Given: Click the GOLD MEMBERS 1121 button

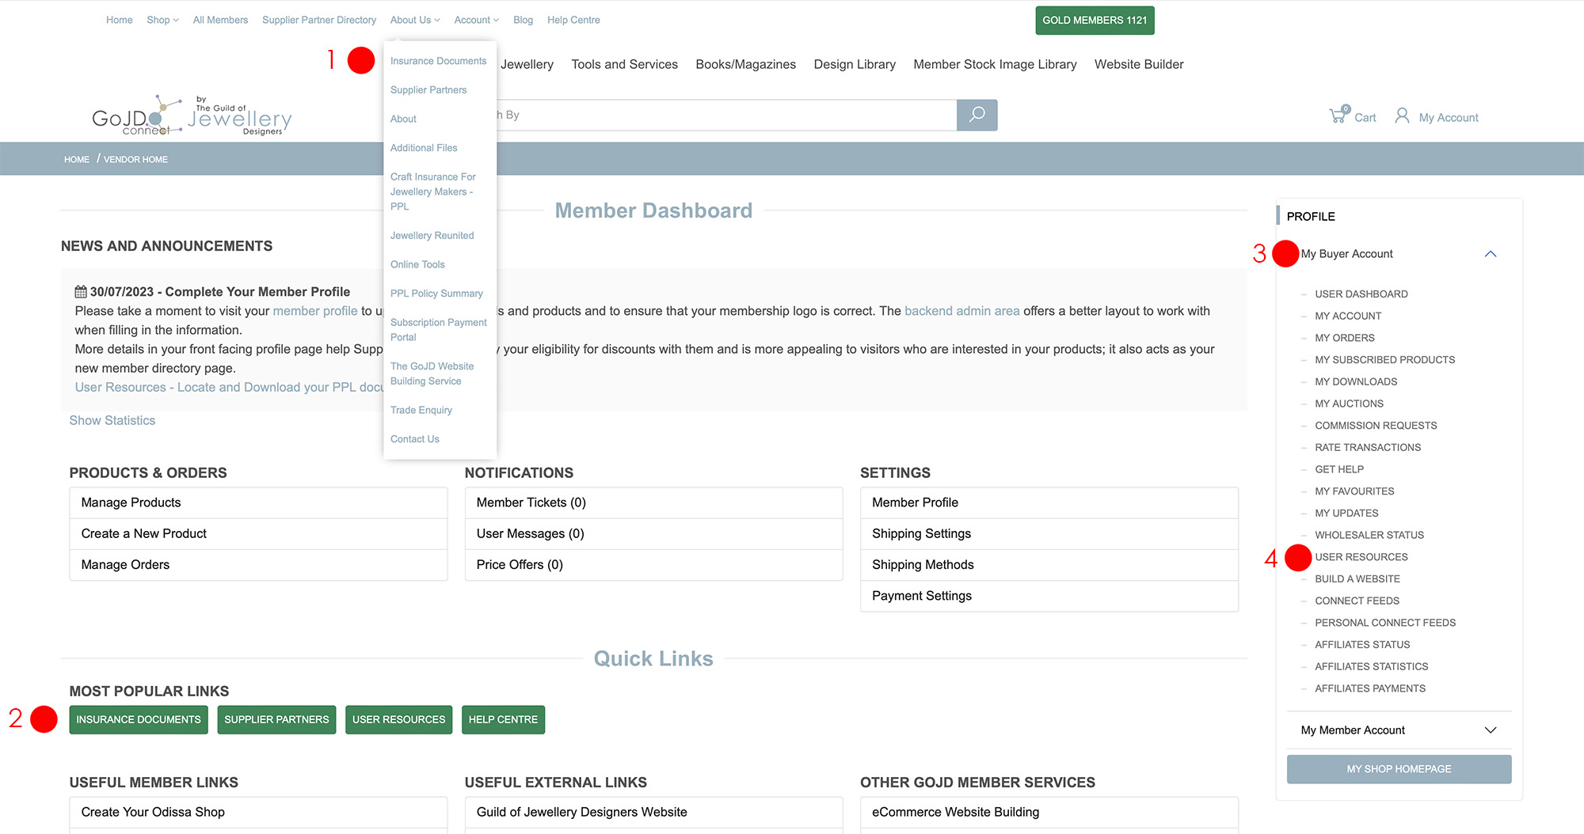Looking at the screenshot, I should [1095, 21].
